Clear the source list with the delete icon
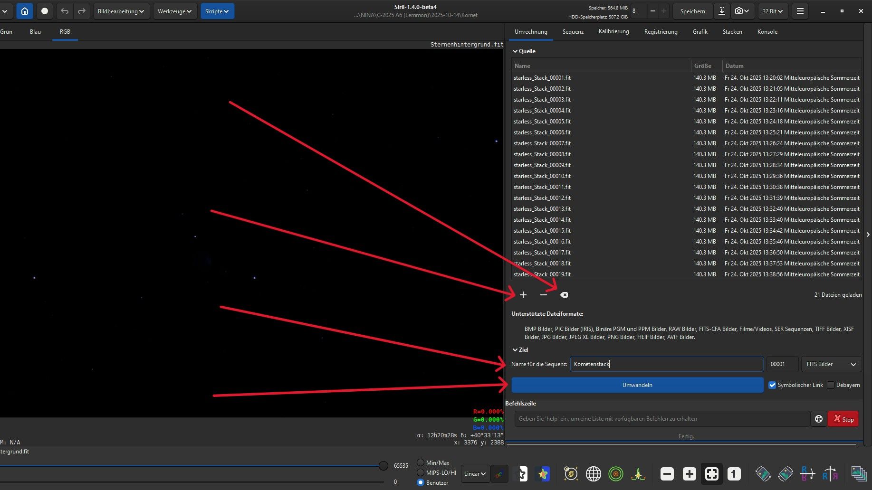Screen dimensions: 872x490 [x=564, y=295]
